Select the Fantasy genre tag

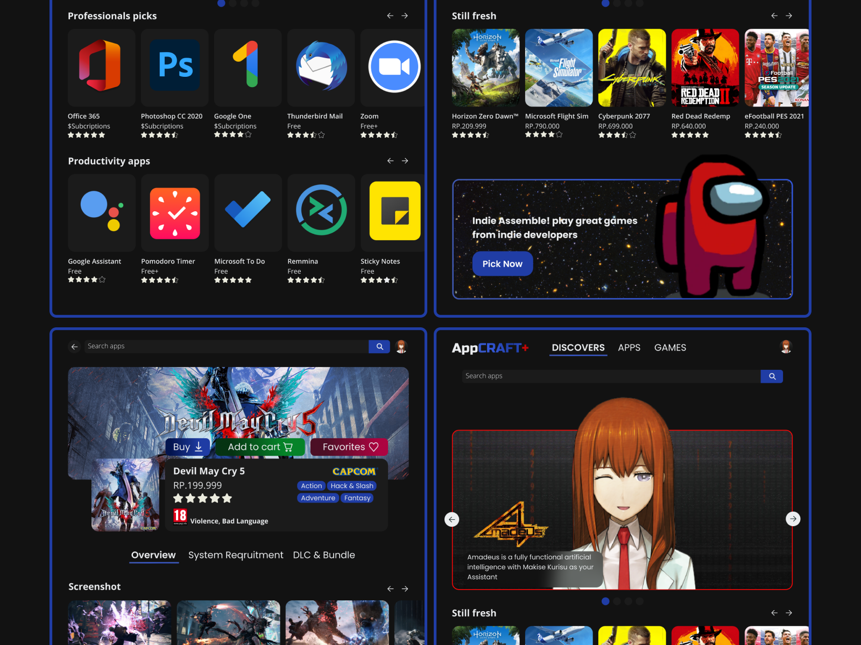tap(357, 498)
